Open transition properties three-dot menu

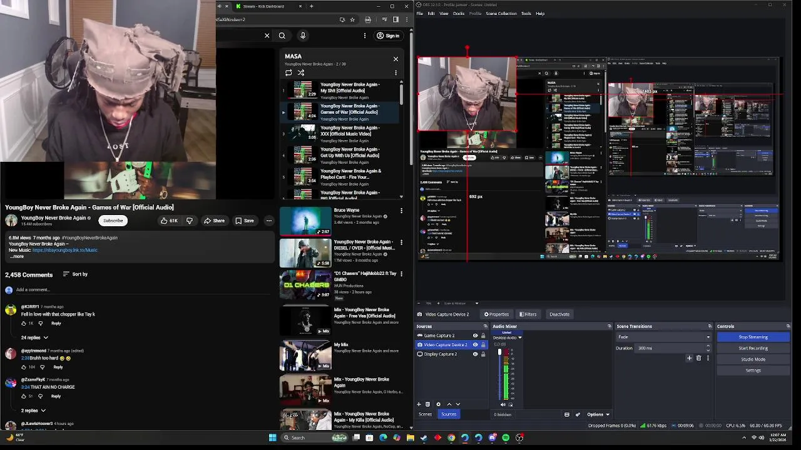tap(708, 358)
